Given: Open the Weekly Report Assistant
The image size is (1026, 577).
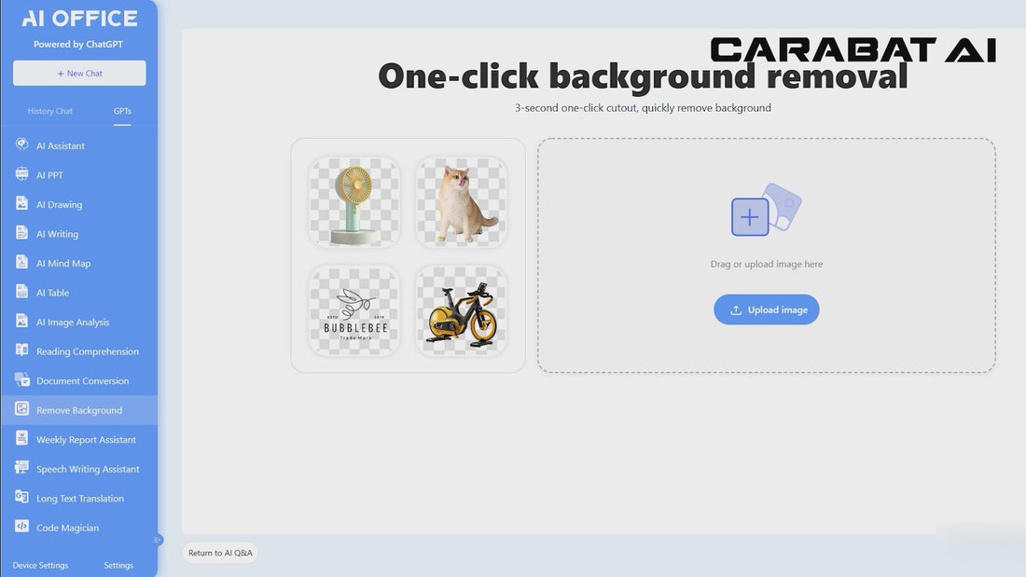Looking at the screenshot, I should coord(86,440).
